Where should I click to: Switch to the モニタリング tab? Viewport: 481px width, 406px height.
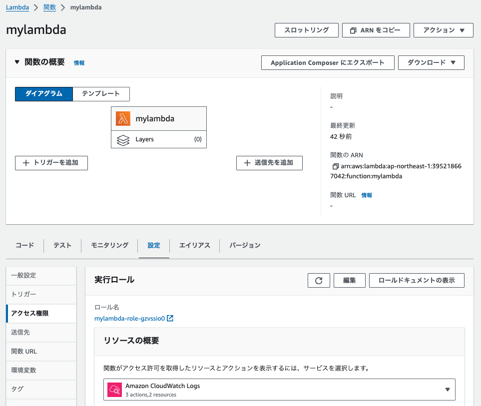point(109,245)
